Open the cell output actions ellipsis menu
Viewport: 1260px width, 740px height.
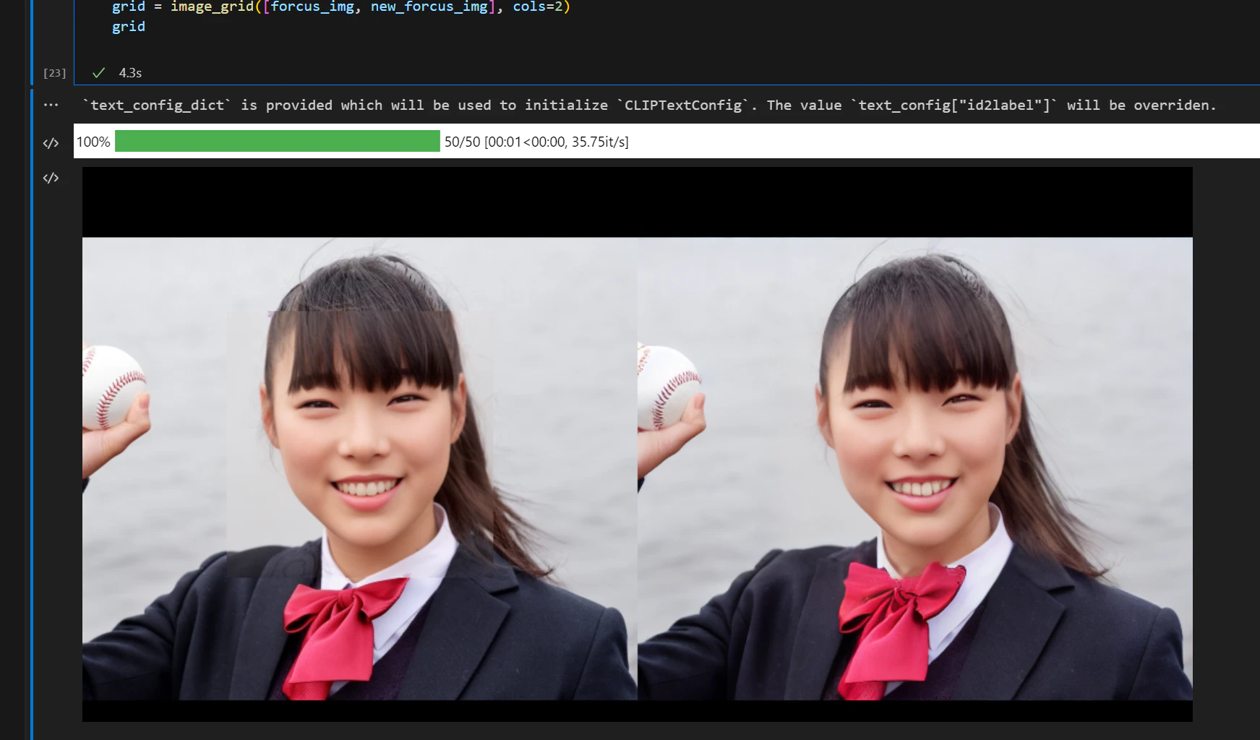pyautogui.click(x=51, y=106)
